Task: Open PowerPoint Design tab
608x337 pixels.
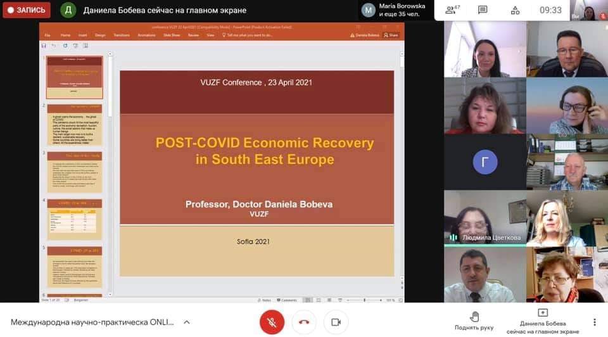Action: (100, 35)
